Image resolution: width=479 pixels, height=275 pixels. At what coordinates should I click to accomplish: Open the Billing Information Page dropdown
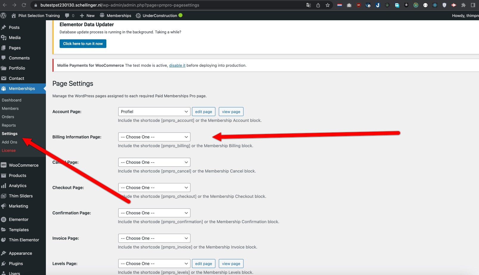[154, 137]
